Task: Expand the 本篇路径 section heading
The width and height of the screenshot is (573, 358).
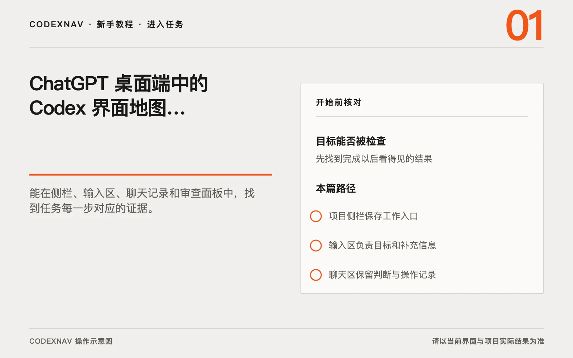Action: point(336,188)
